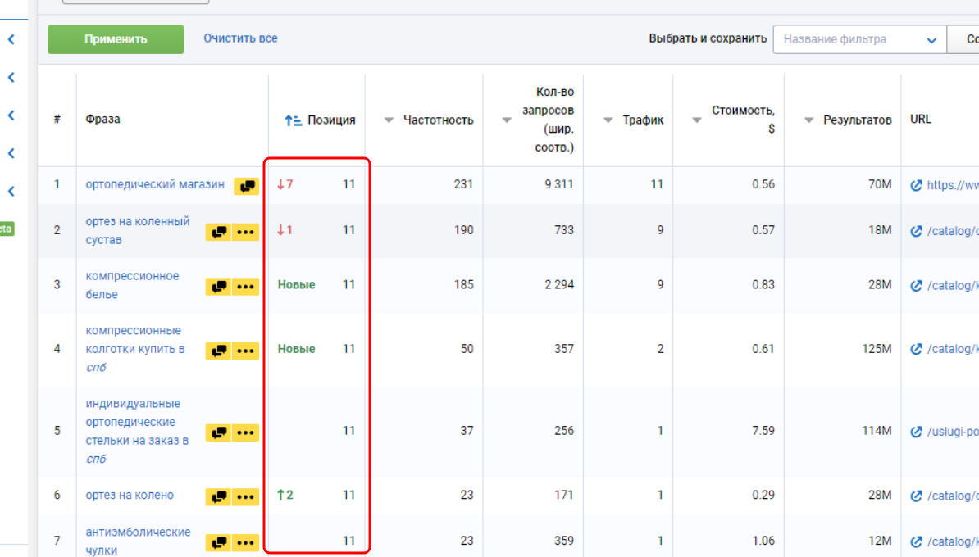Sort by Результатов column arrow
979x557 pixels.
808,120
